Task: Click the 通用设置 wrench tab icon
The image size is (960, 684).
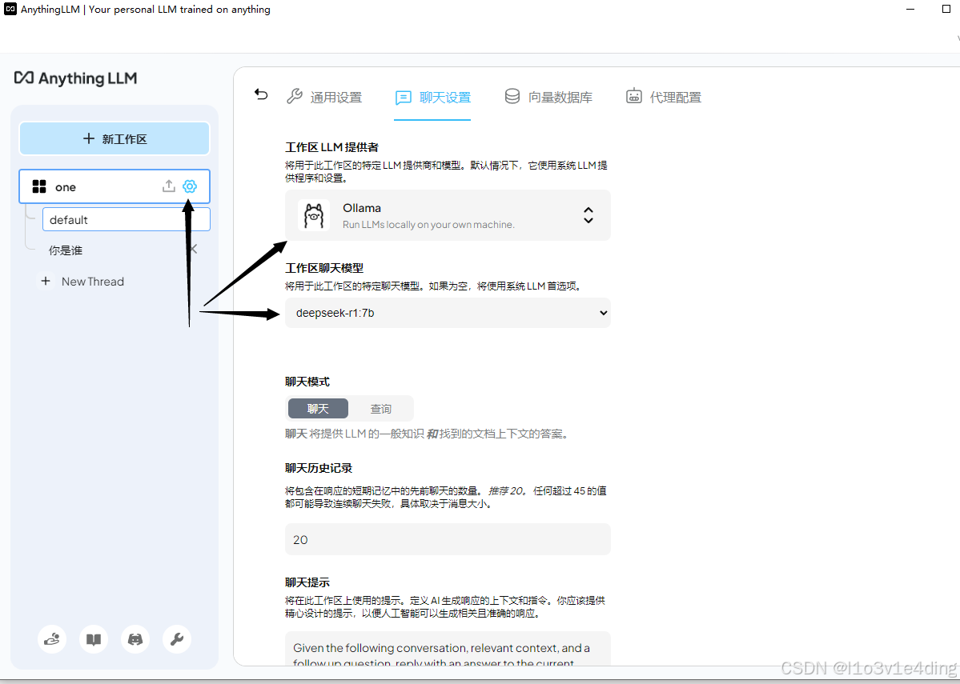Action: (x=295, y=96)
